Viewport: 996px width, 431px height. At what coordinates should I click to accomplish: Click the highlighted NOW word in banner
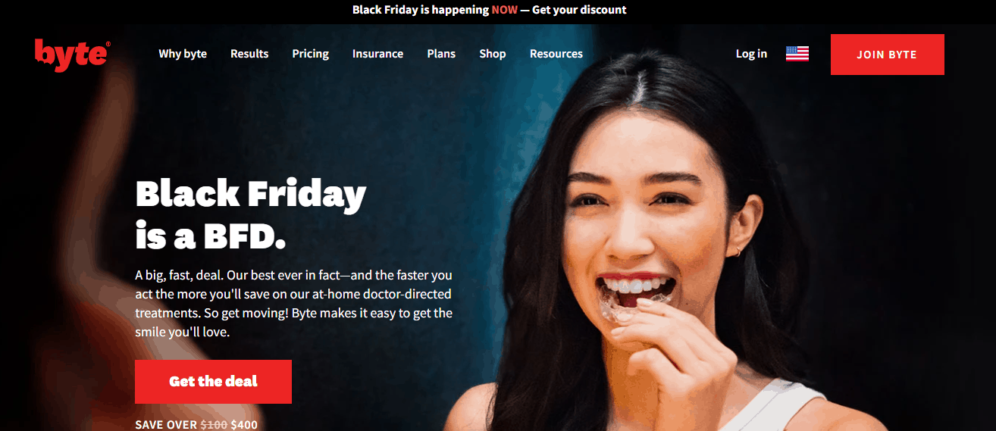[504, 10]
